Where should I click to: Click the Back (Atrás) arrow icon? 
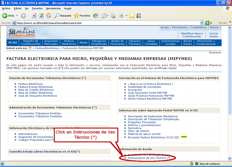coord(5,15)
